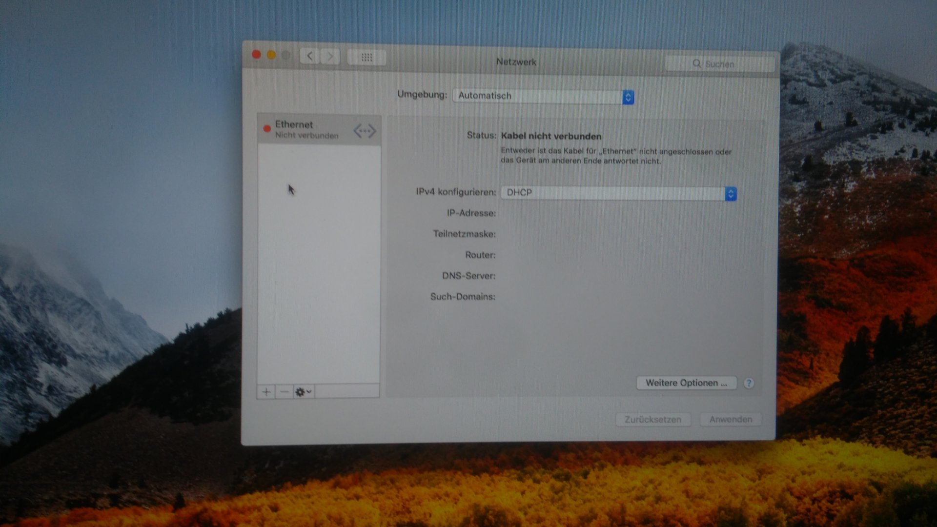Select Ethernet in the services list

point(307,130)
